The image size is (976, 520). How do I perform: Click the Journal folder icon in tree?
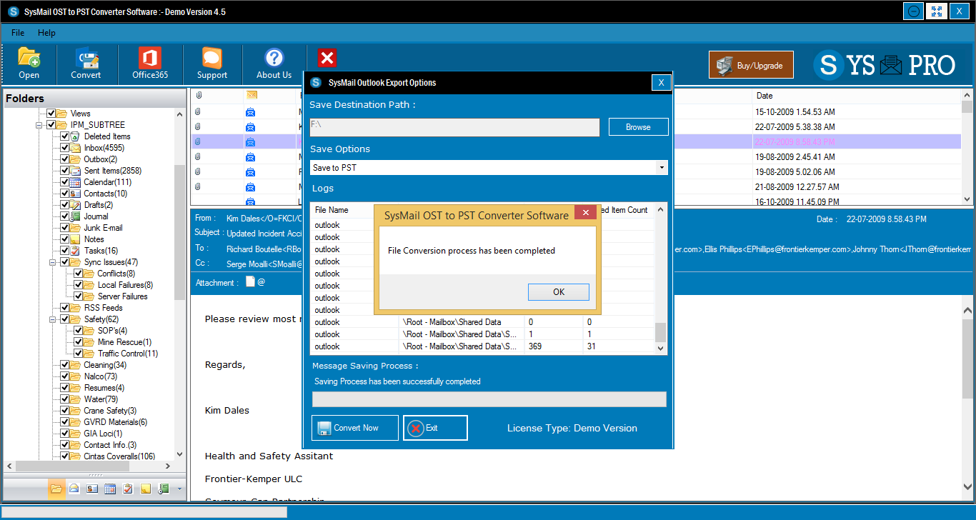[x=75, y=216]
